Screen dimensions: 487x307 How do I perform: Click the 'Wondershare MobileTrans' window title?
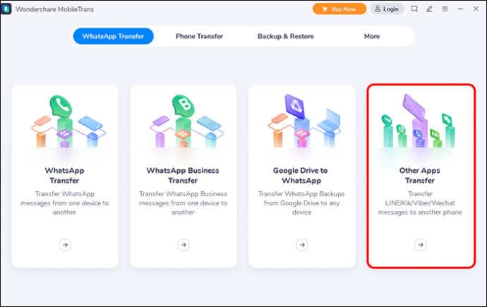tap(54, 9)
